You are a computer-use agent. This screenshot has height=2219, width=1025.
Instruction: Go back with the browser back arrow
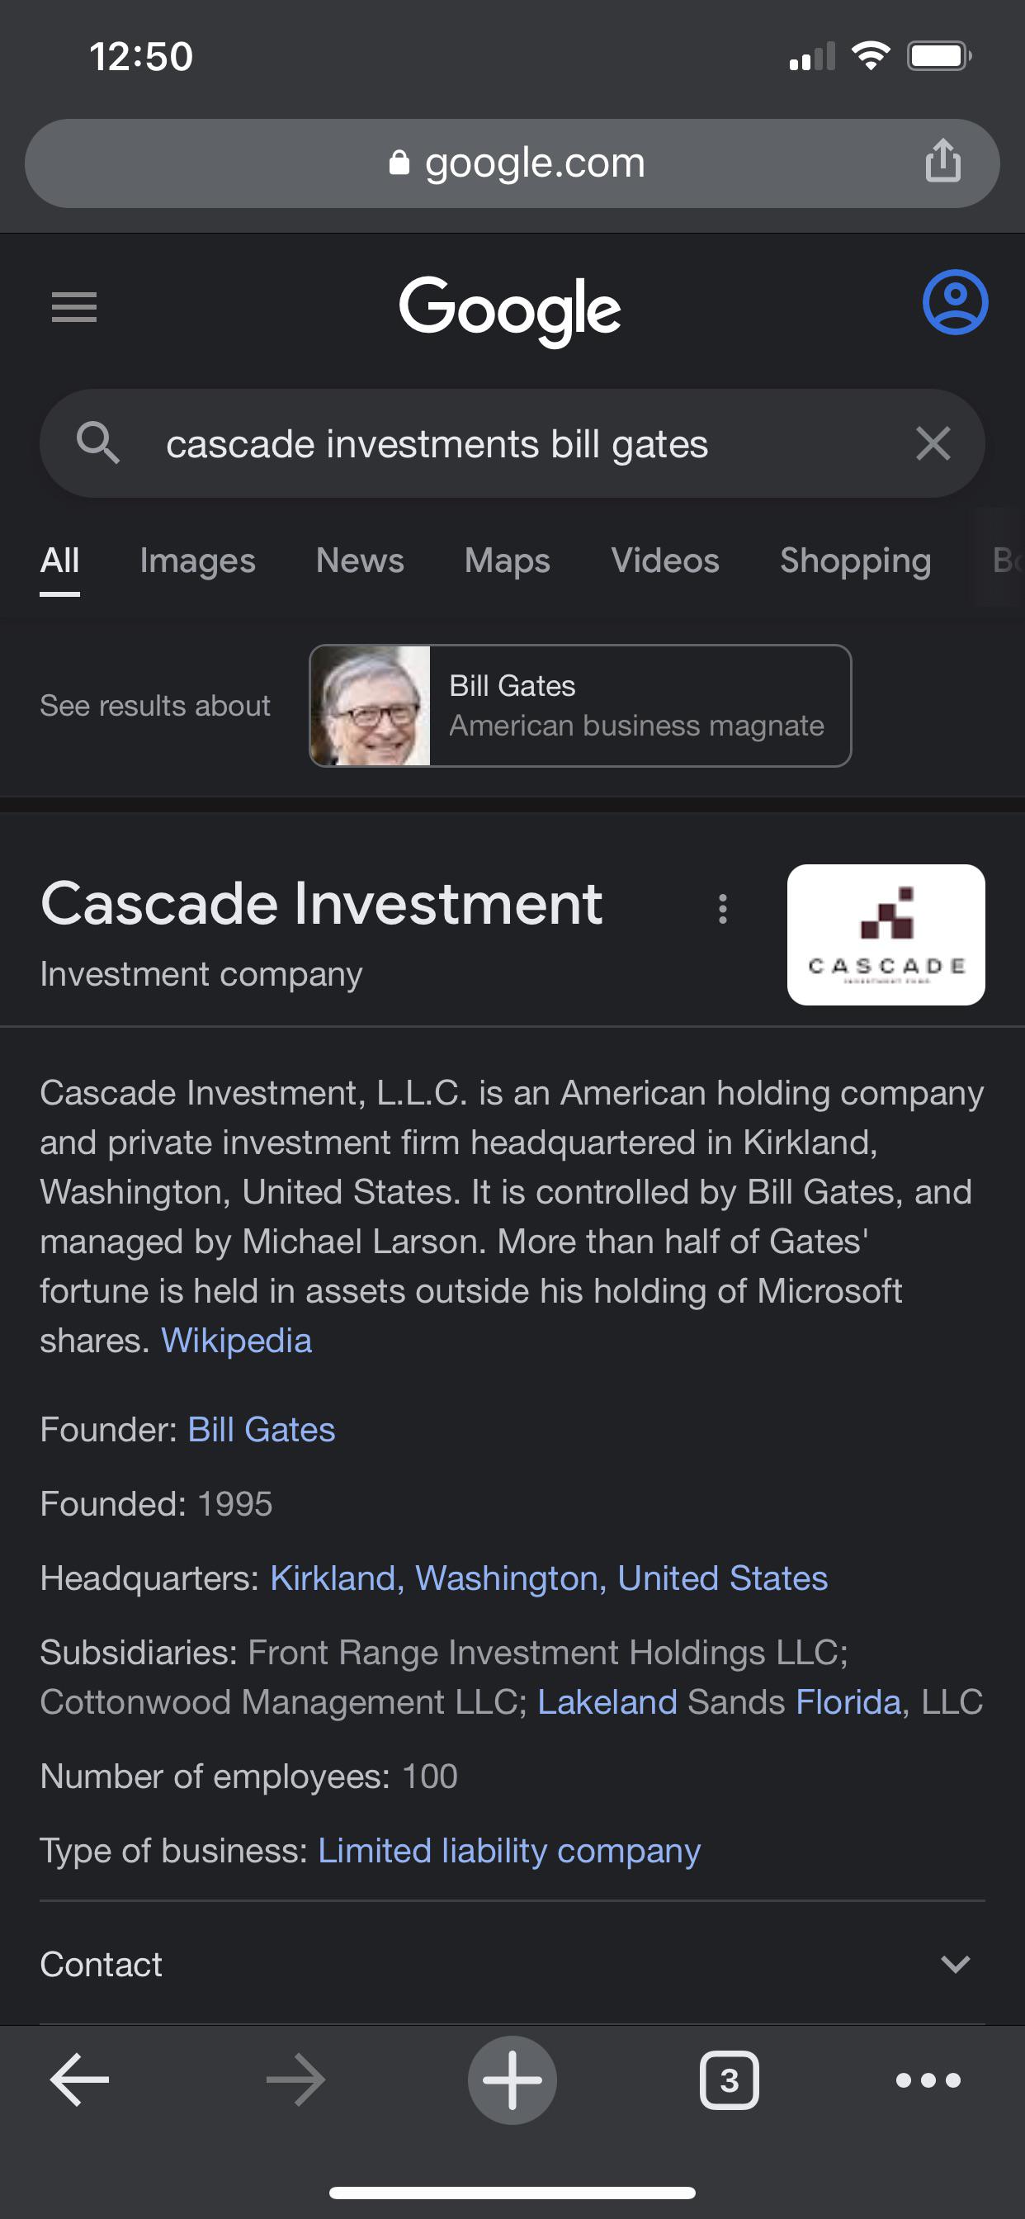tap(79, 2080)
